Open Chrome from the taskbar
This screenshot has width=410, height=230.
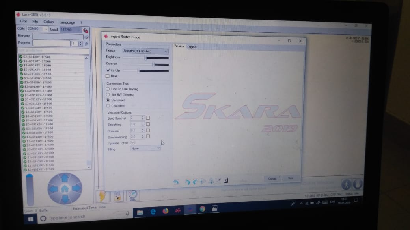point(202,209)
